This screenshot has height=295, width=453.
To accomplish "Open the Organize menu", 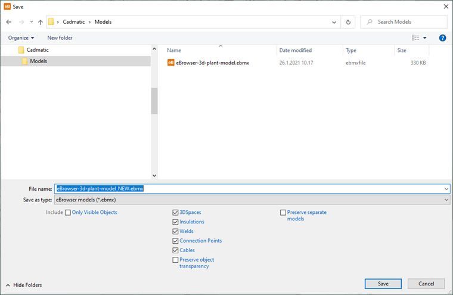I will [x=20, y=38].
